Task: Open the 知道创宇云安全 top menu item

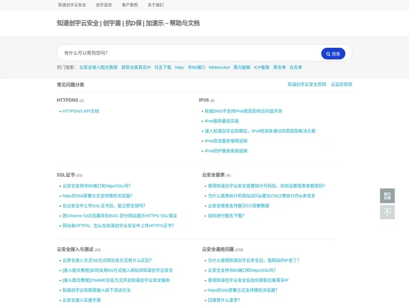Action: [x=72, y=5]
